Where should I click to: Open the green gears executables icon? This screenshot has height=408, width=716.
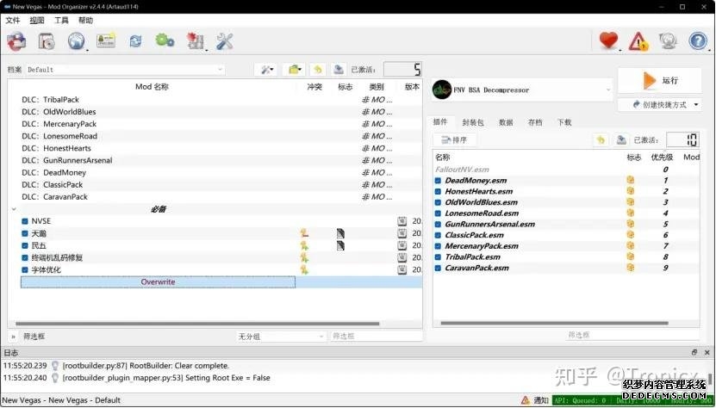(x=165, y=40)
